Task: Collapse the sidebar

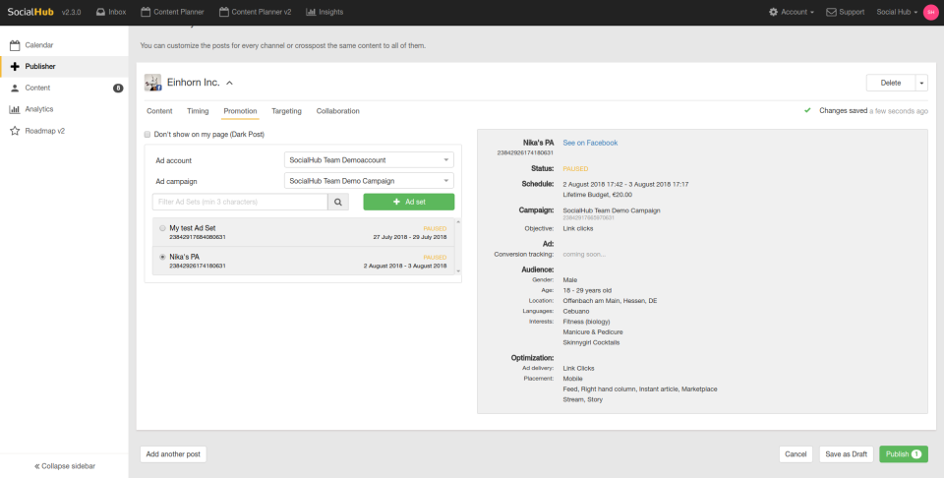Action: (x=65, y=466)
